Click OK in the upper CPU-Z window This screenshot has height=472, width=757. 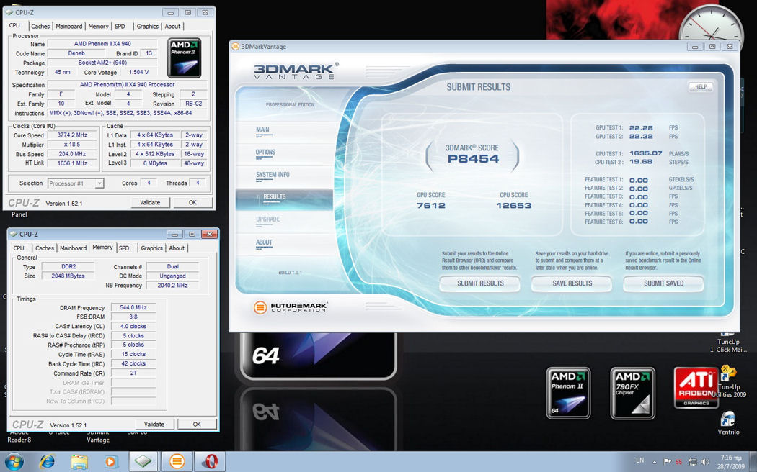click(x=192, y=203)
